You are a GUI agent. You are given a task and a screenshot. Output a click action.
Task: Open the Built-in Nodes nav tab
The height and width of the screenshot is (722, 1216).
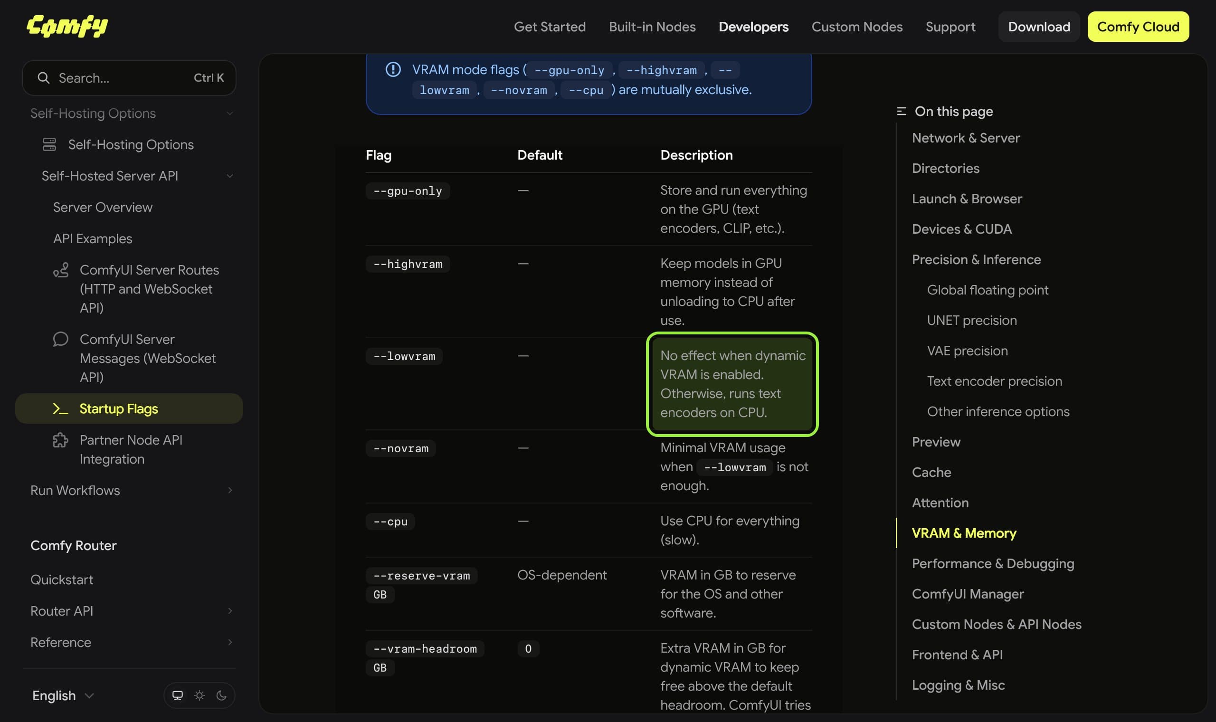coord(652,26)
